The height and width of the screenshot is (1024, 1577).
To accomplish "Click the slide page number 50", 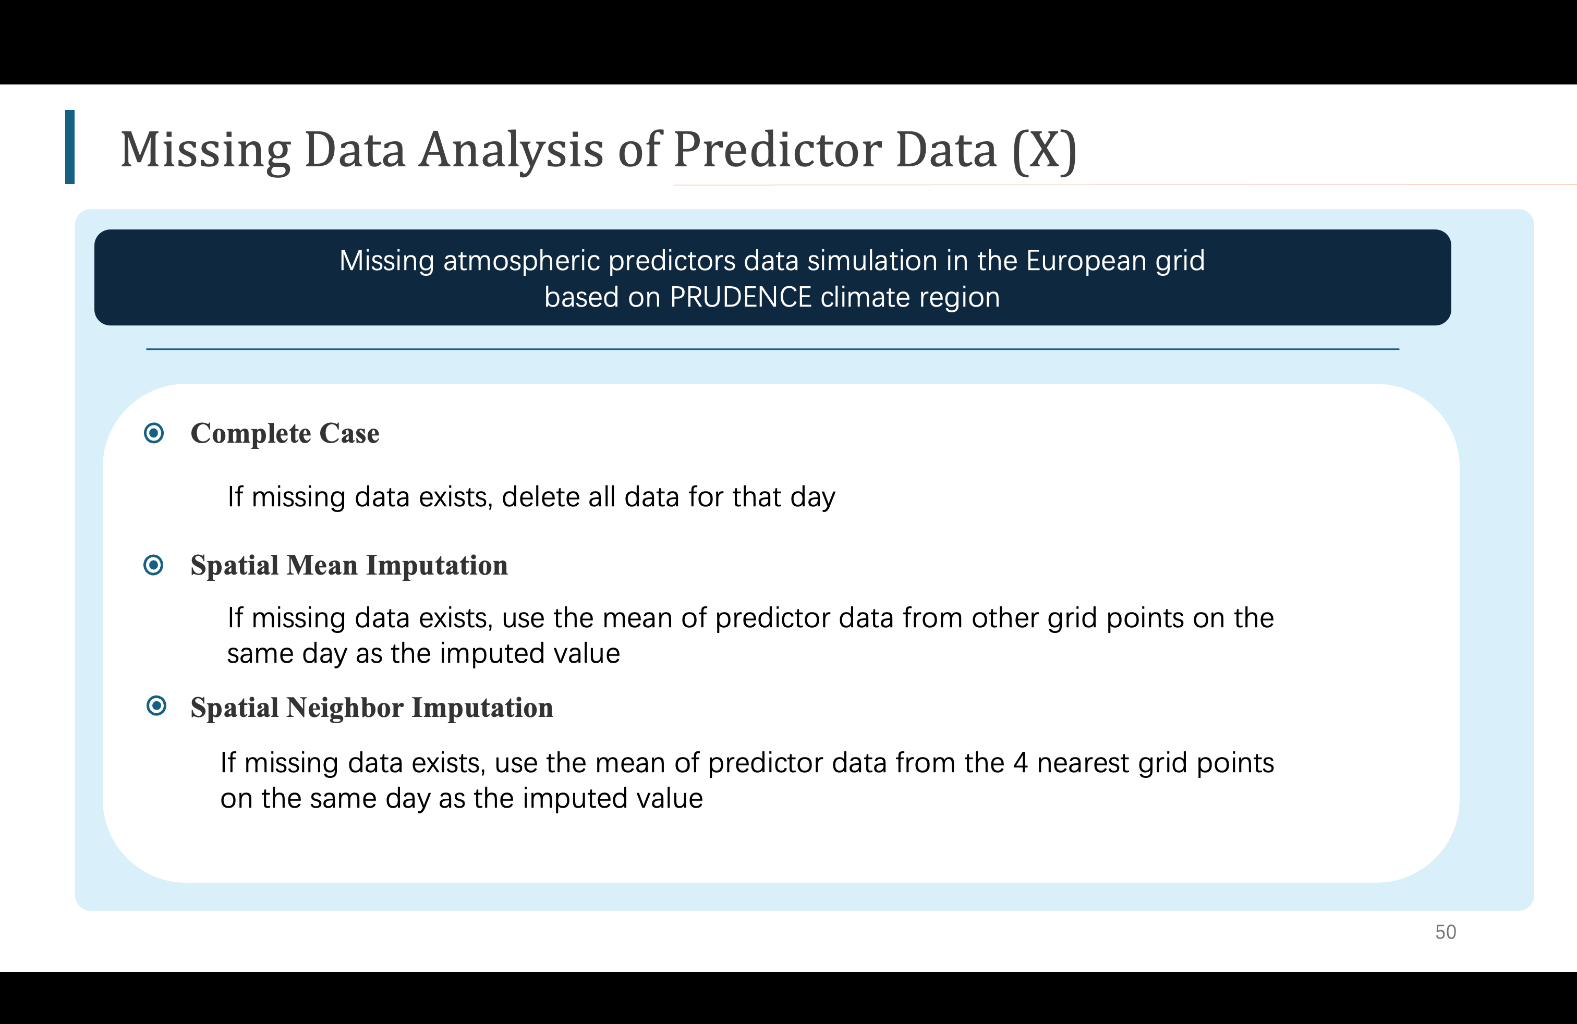I will [1445, 932].
